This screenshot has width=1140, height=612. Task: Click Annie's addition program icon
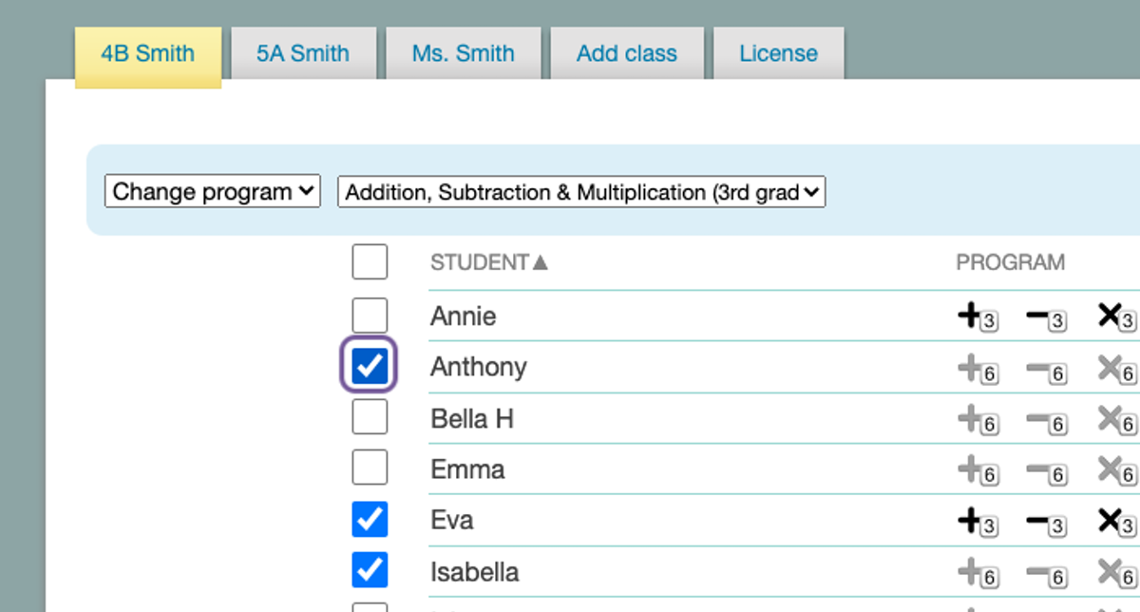click(976, 316)
